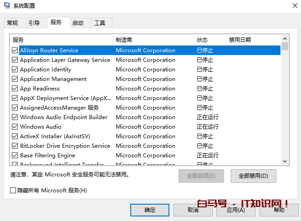This screenshot has height=221, width=301.
Task: Switch to the 常规 tab
Action: pyautogui.click(x=12, y=23)
